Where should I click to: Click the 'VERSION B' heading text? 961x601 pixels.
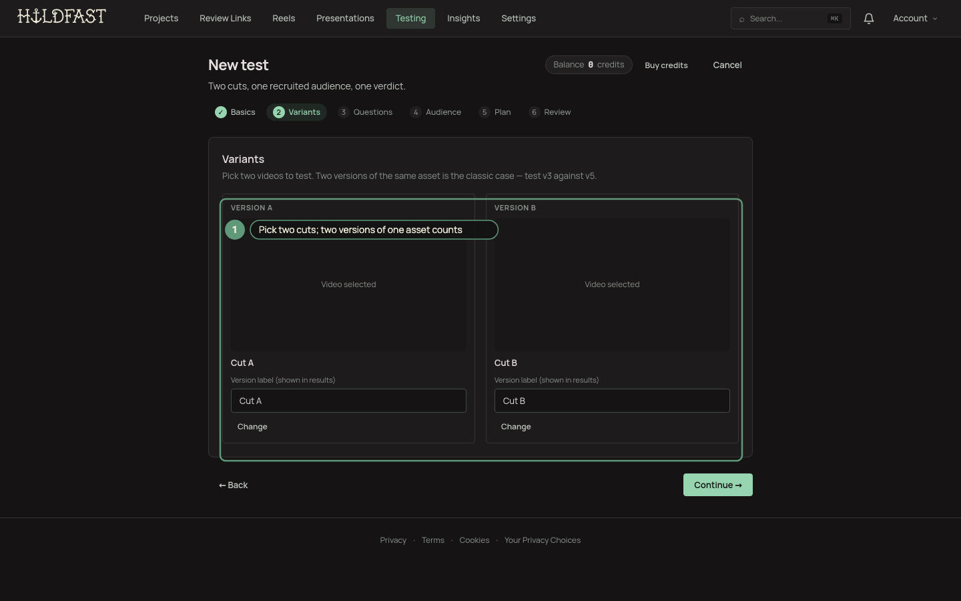[515, 208]
